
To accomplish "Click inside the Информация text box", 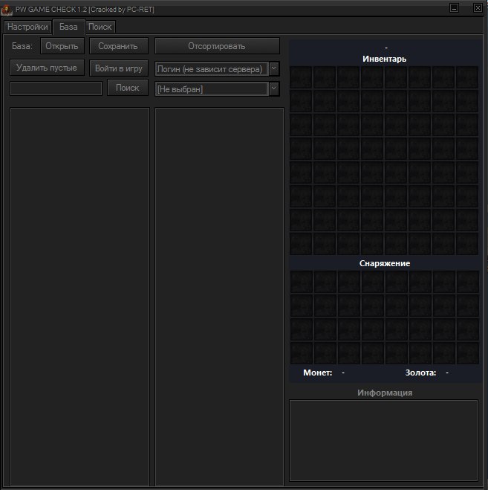I will [x=383, y=440].
